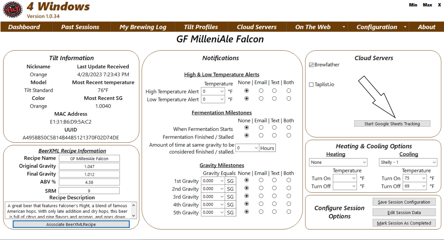This screenshot has height=240, width=444.
Task: Select Email for 5th Gravity milestone
Action: pyautogui.click(x=261, y=212)
